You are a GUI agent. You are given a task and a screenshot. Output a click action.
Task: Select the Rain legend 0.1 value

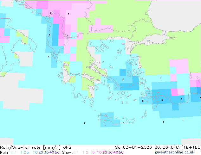(14, 152)
